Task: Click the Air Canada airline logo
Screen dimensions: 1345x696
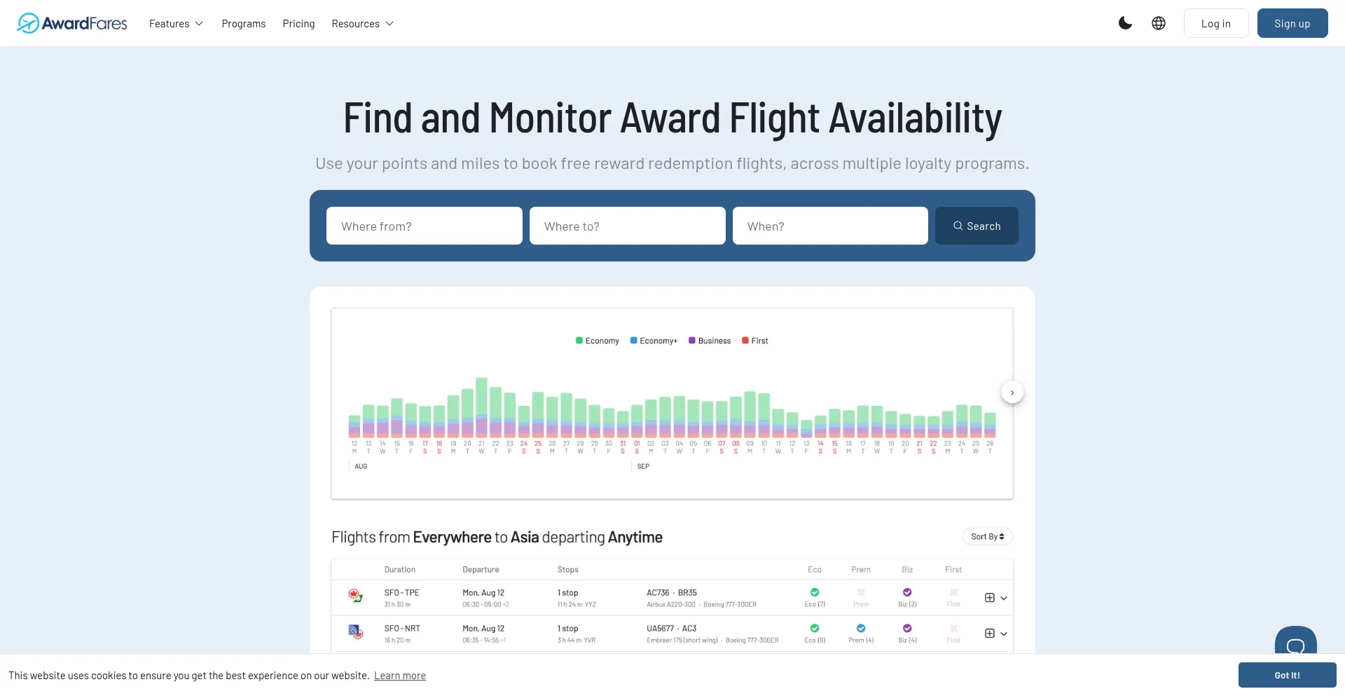Action: point(356,596)
